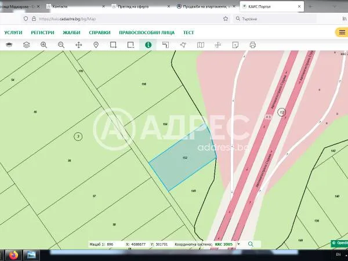Image resolution: width=348 pixels, height=261 pixels.
Task: Open the СПРАВКИ menu
Action: click(x=100, y=32)
